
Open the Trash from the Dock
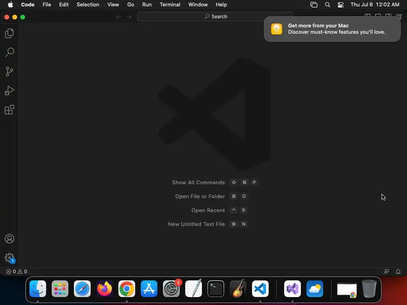pyautogui.click(x=369, y=289)
